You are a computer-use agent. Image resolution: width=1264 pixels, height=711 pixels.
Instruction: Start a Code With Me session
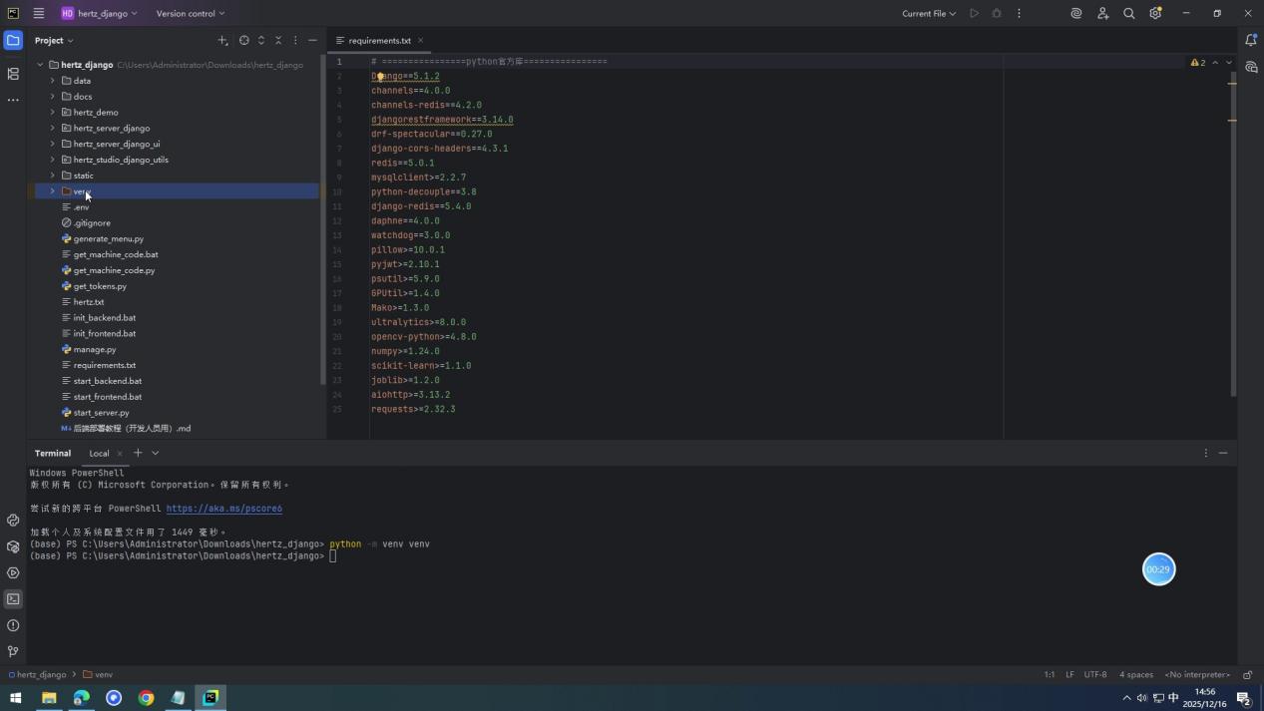tap(1102, 13)
